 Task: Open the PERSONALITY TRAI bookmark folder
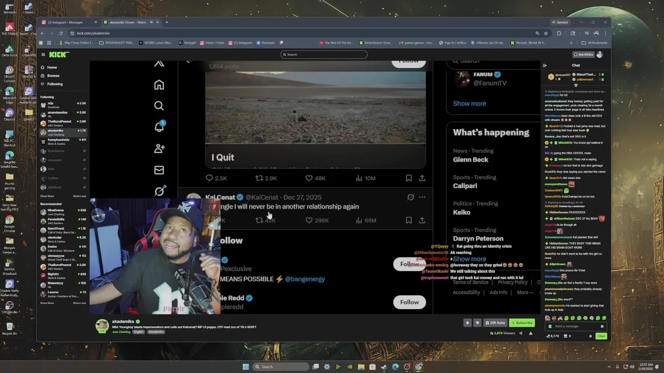pos(117,43)
